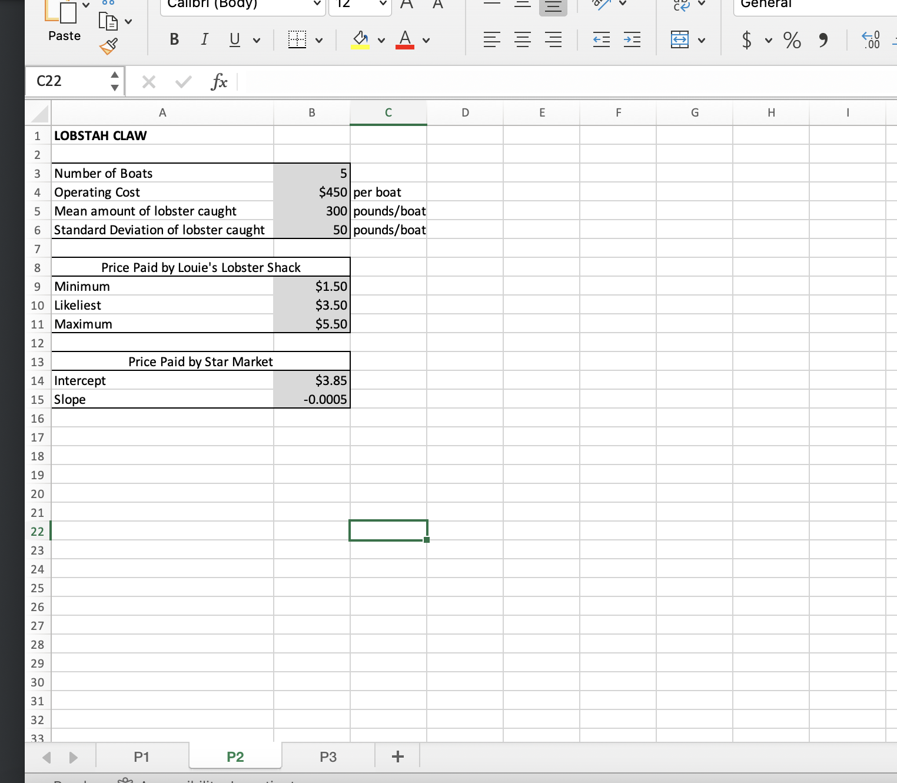Screen dimensions: 897x783
Task: Toggle Bold formatting
Action: tap(174, 39)
